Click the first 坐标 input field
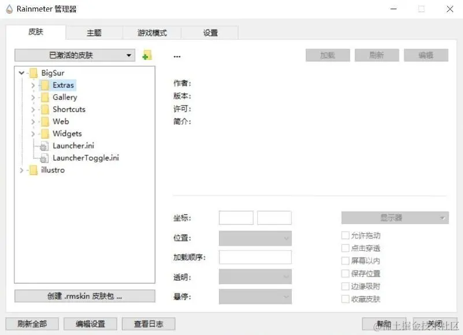The height and width of the screenshot is (335, 463). tap(236, 218)
